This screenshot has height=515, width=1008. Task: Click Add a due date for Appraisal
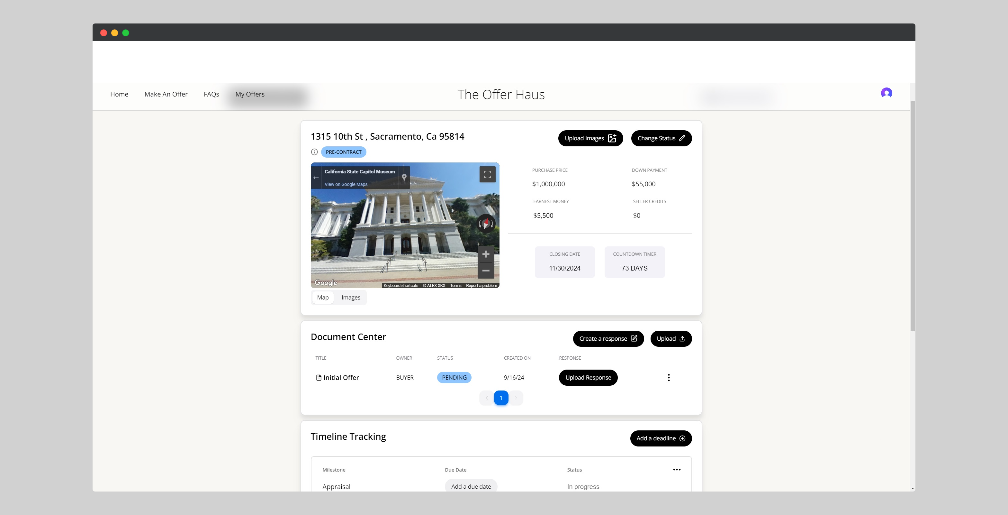tap(471, 486)
